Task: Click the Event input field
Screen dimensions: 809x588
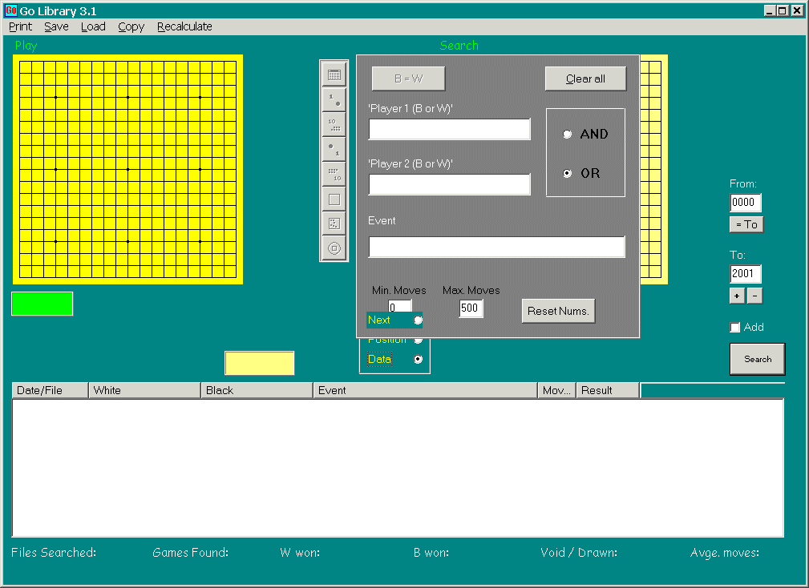Action: pyautogui.click(x=496, y=247)
